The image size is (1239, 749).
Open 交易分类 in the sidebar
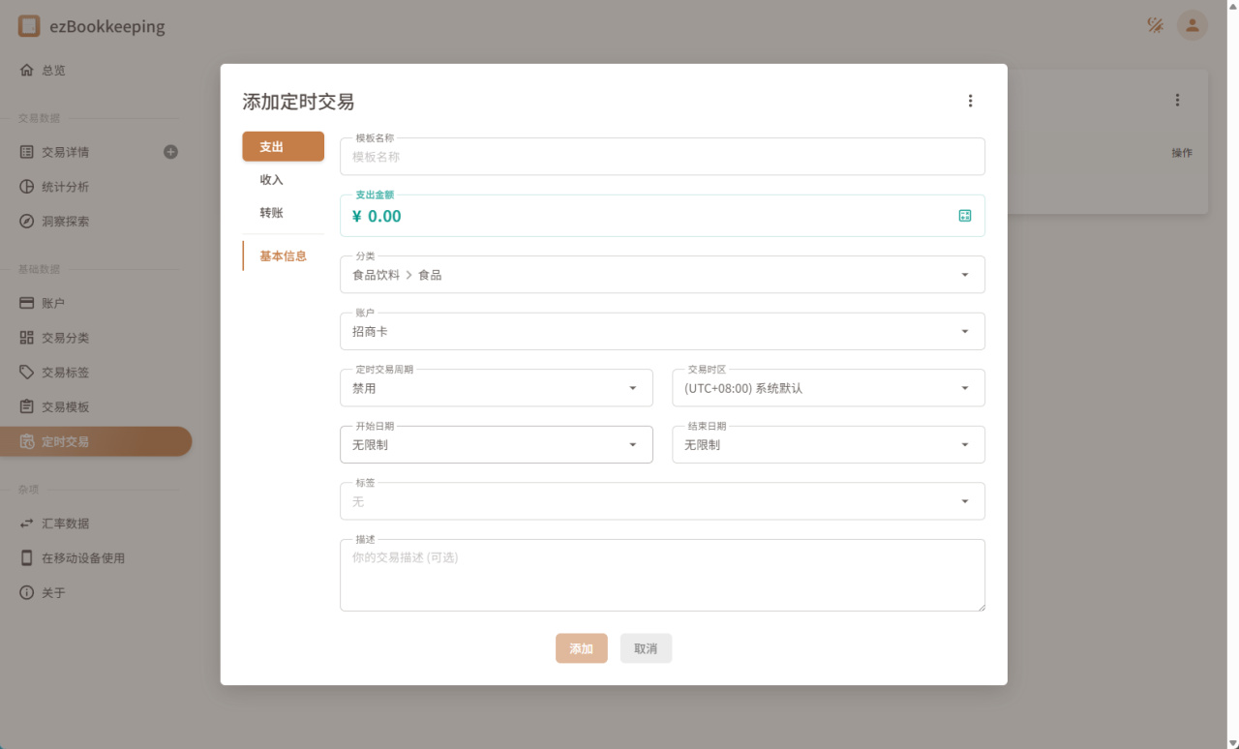[x=96, y=338]
